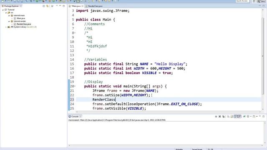Select the tutorial.render package
The image size is (267, 150).
(x=20, y=21)
